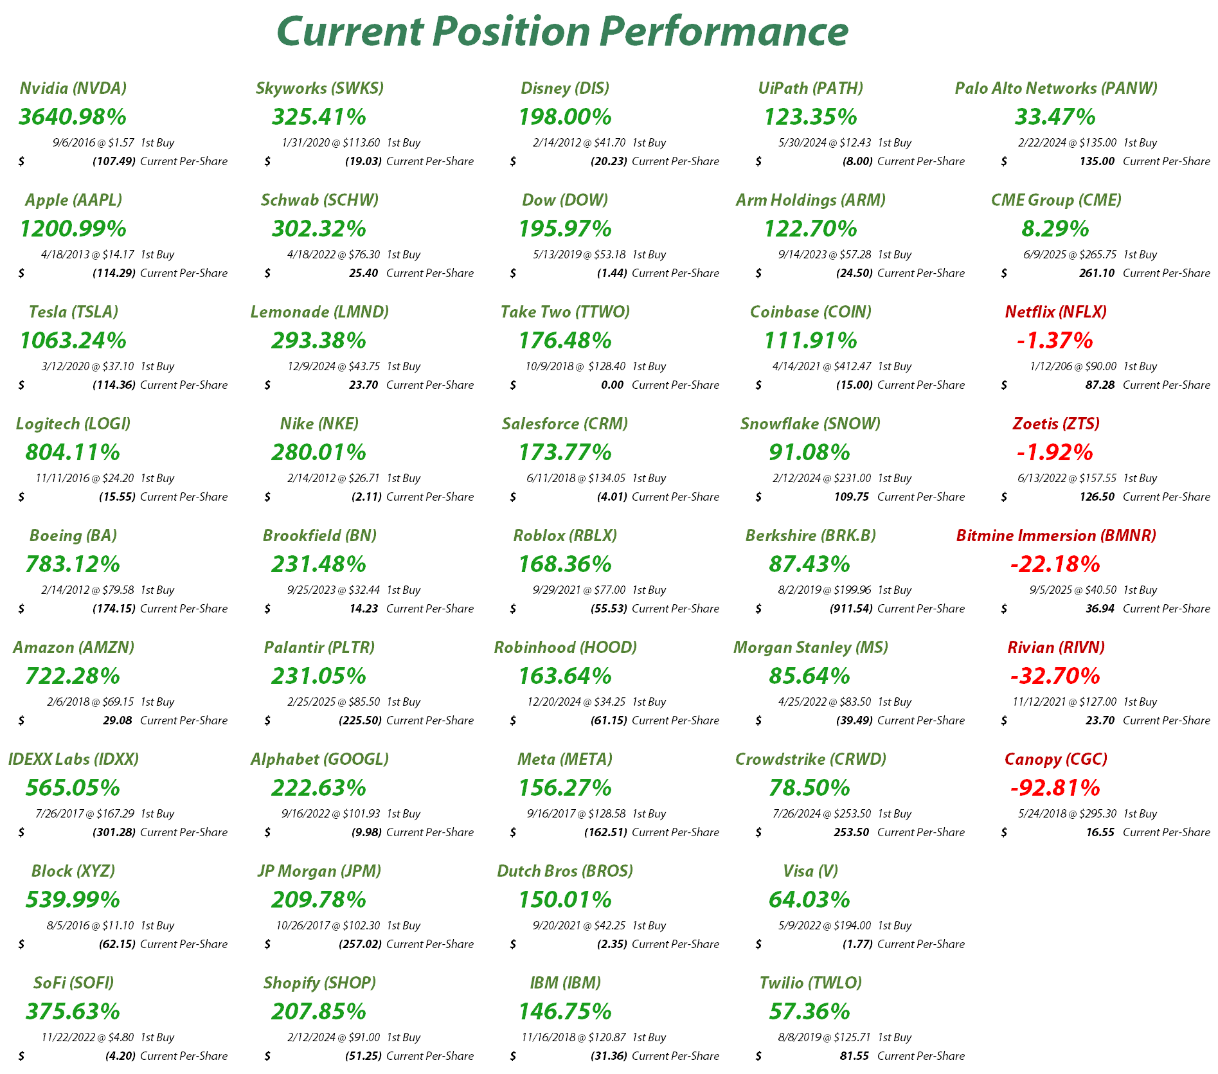Click the UiPath (PATH) heading
This screenshot has height=1074, width=1218.
click(811, 88)
